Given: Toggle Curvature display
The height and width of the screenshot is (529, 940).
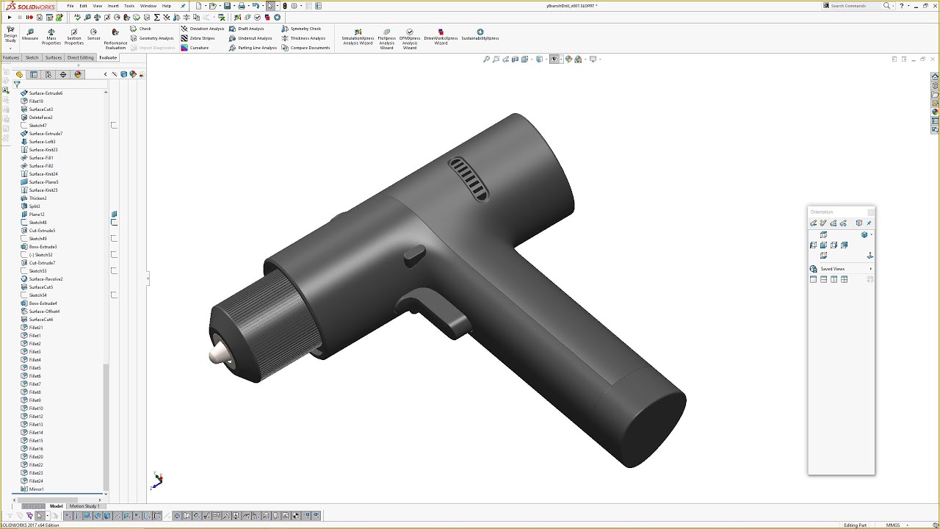Looking at the screenshot, I should click(x=195, y=48).
